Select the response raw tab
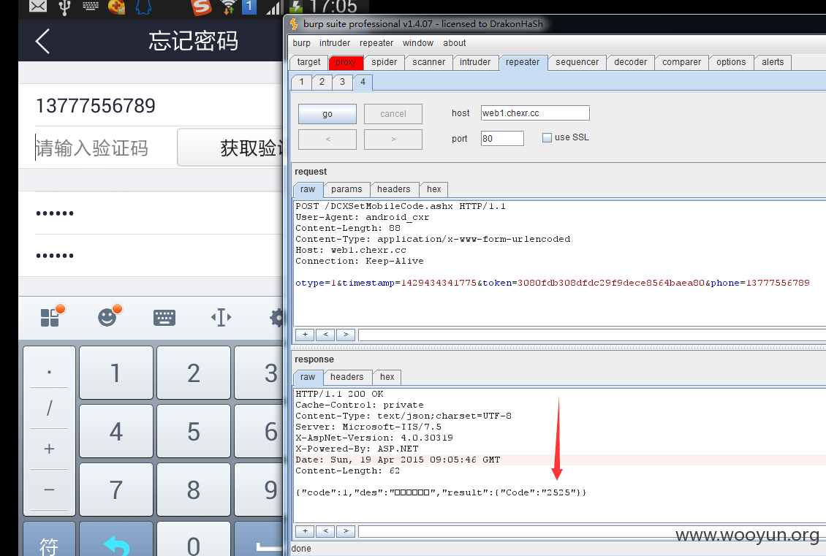826x556 pixels. coord(308,377)
